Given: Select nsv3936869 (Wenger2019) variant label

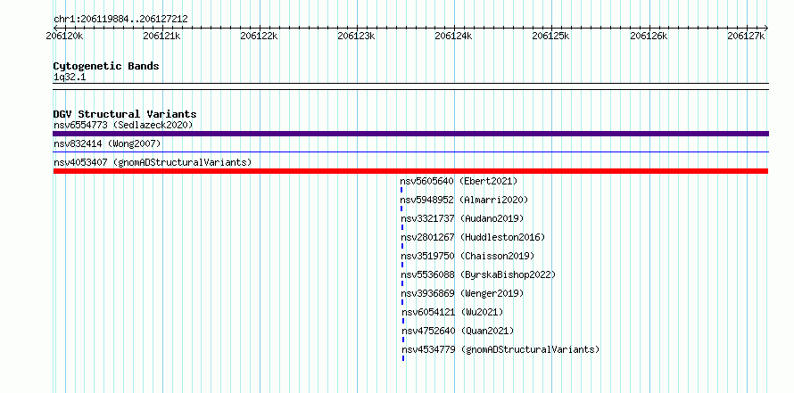Looking at the screenshot, I should (462, 293).
